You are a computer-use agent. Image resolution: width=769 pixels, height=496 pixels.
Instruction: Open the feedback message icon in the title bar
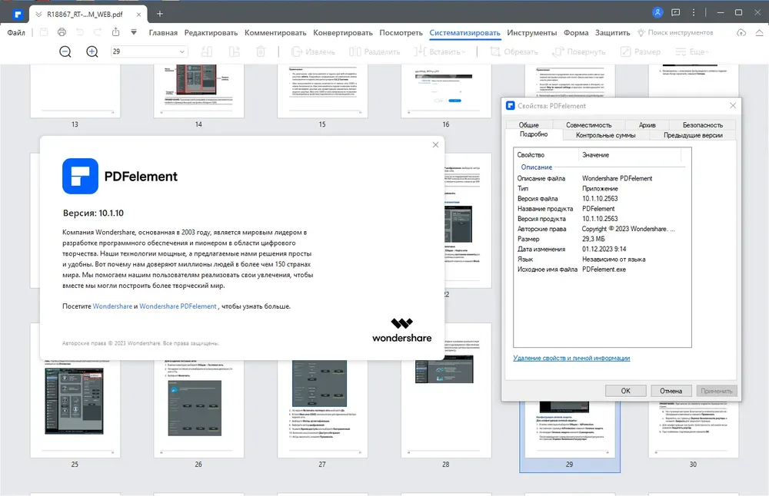point(676,13)
